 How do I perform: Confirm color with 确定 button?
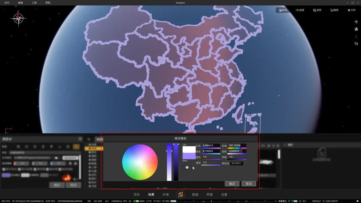click(232, 184)
